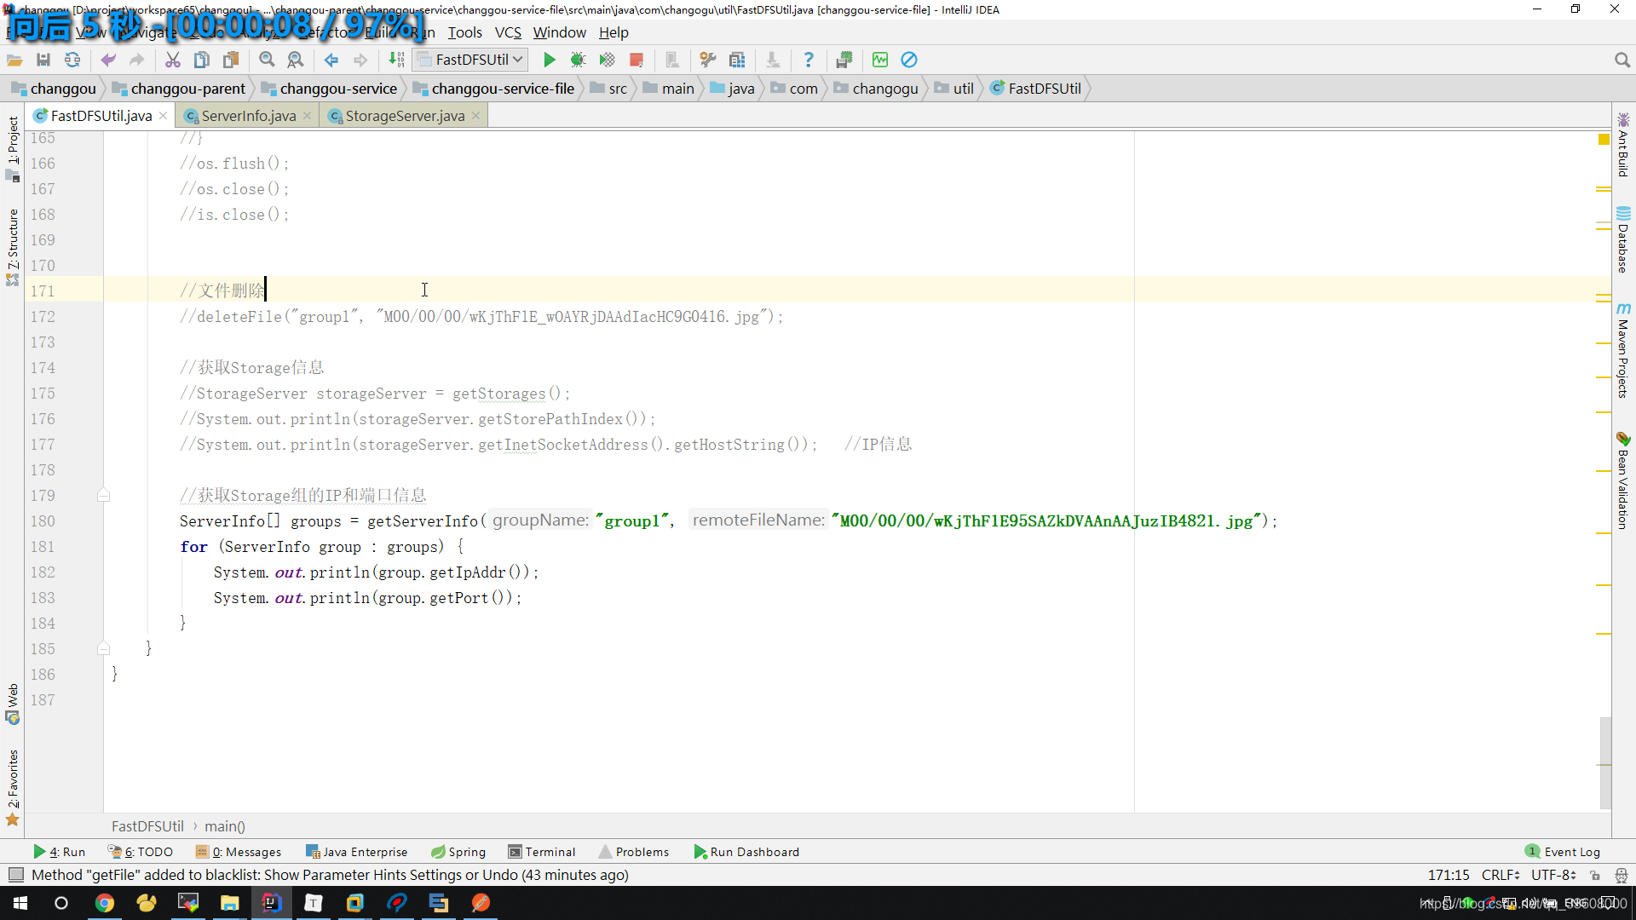
Task: Start debugging with the bug icon
Action: (x=578, y=60)
